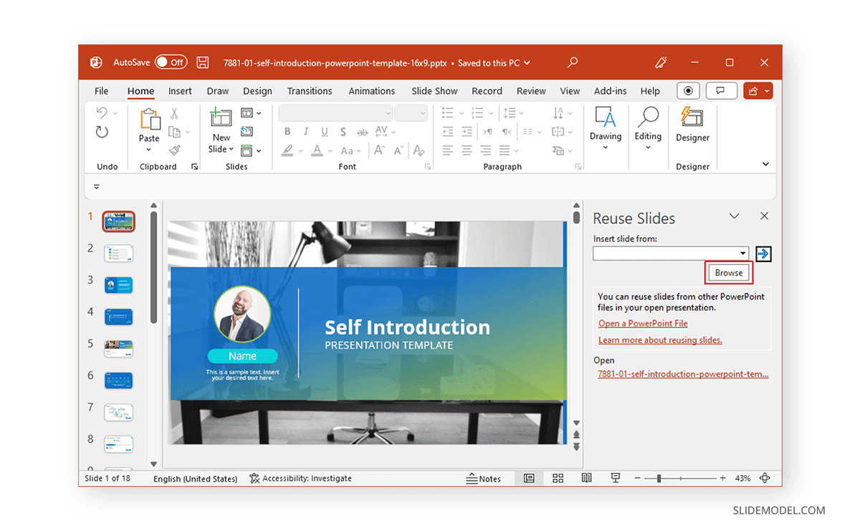Image resolution: width=860 pixels, height=532 pixels.
Task: Select slide 6 thumbnail
Action: [x=118, y=380]
